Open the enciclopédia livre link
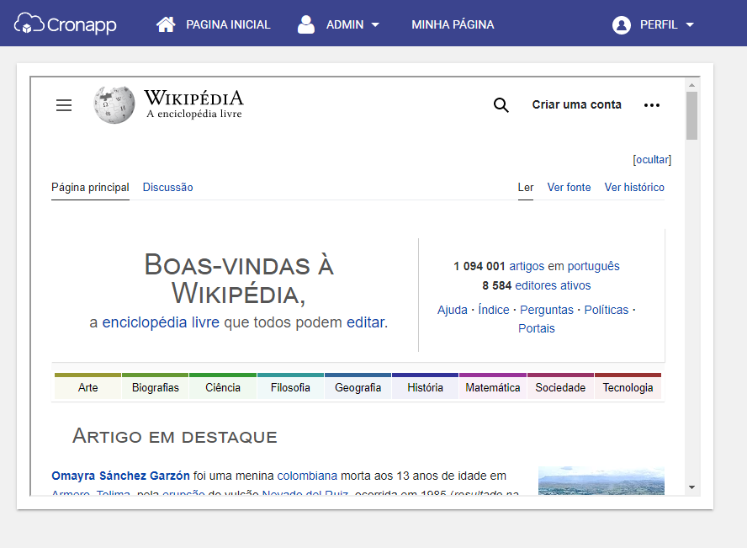 click(161, 322)
